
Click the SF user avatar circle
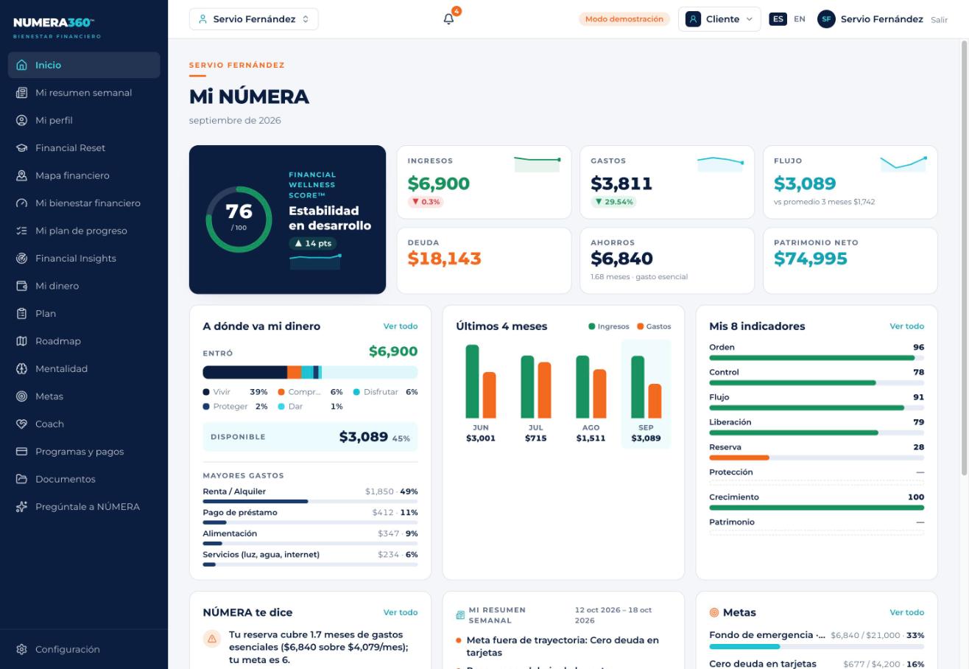click(826, 19)
